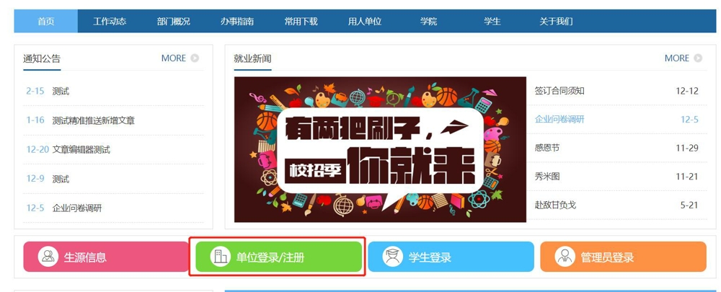
Task: Click the person icon on 生源信息
Action: tap(48, 257)
